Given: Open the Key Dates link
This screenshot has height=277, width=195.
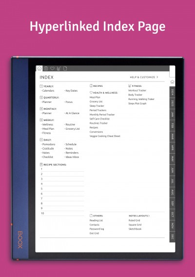Looking at the screenshot, I should pyautogui.click(x=71, y=91).
